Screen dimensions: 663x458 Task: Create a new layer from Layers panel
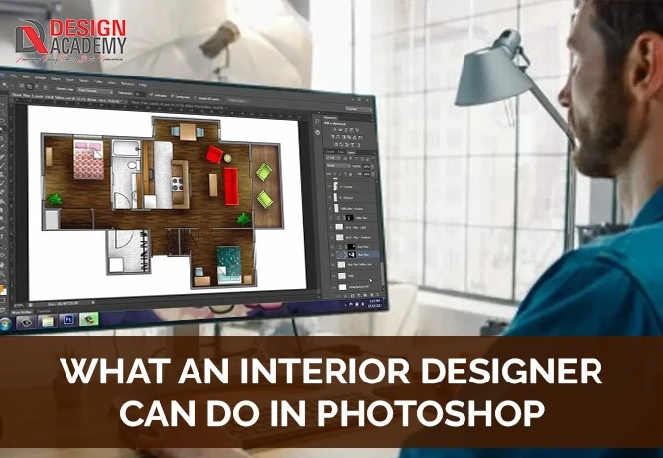coord(372,295)
